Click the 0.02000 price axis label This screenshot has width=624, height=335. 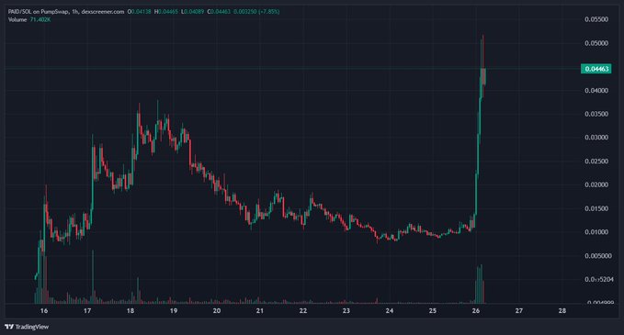click(596, 184)
